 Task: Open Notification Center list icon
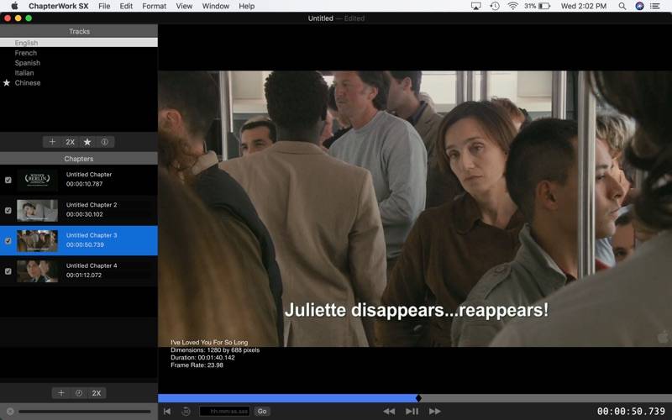pos(655,6)
